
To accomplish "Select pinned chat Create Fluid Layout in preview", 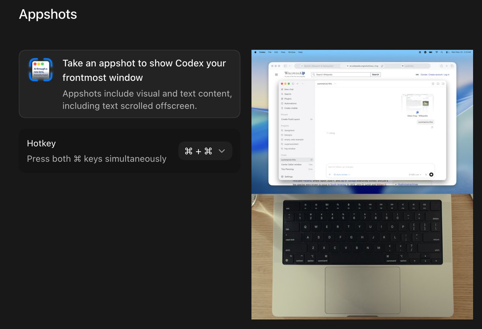I will (296, 119).
